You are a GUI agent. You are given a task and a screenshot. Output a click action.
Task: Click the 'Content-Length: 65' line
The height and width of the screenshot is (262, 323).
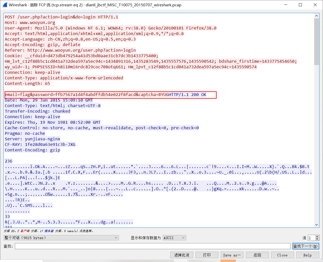pos(27,83)
